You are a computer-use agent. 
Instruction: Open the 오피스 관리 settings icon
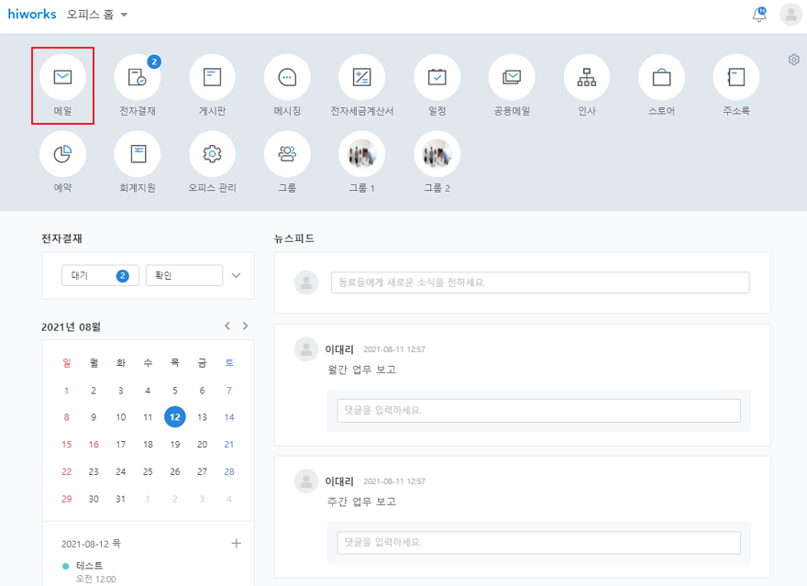click(212, 154)
